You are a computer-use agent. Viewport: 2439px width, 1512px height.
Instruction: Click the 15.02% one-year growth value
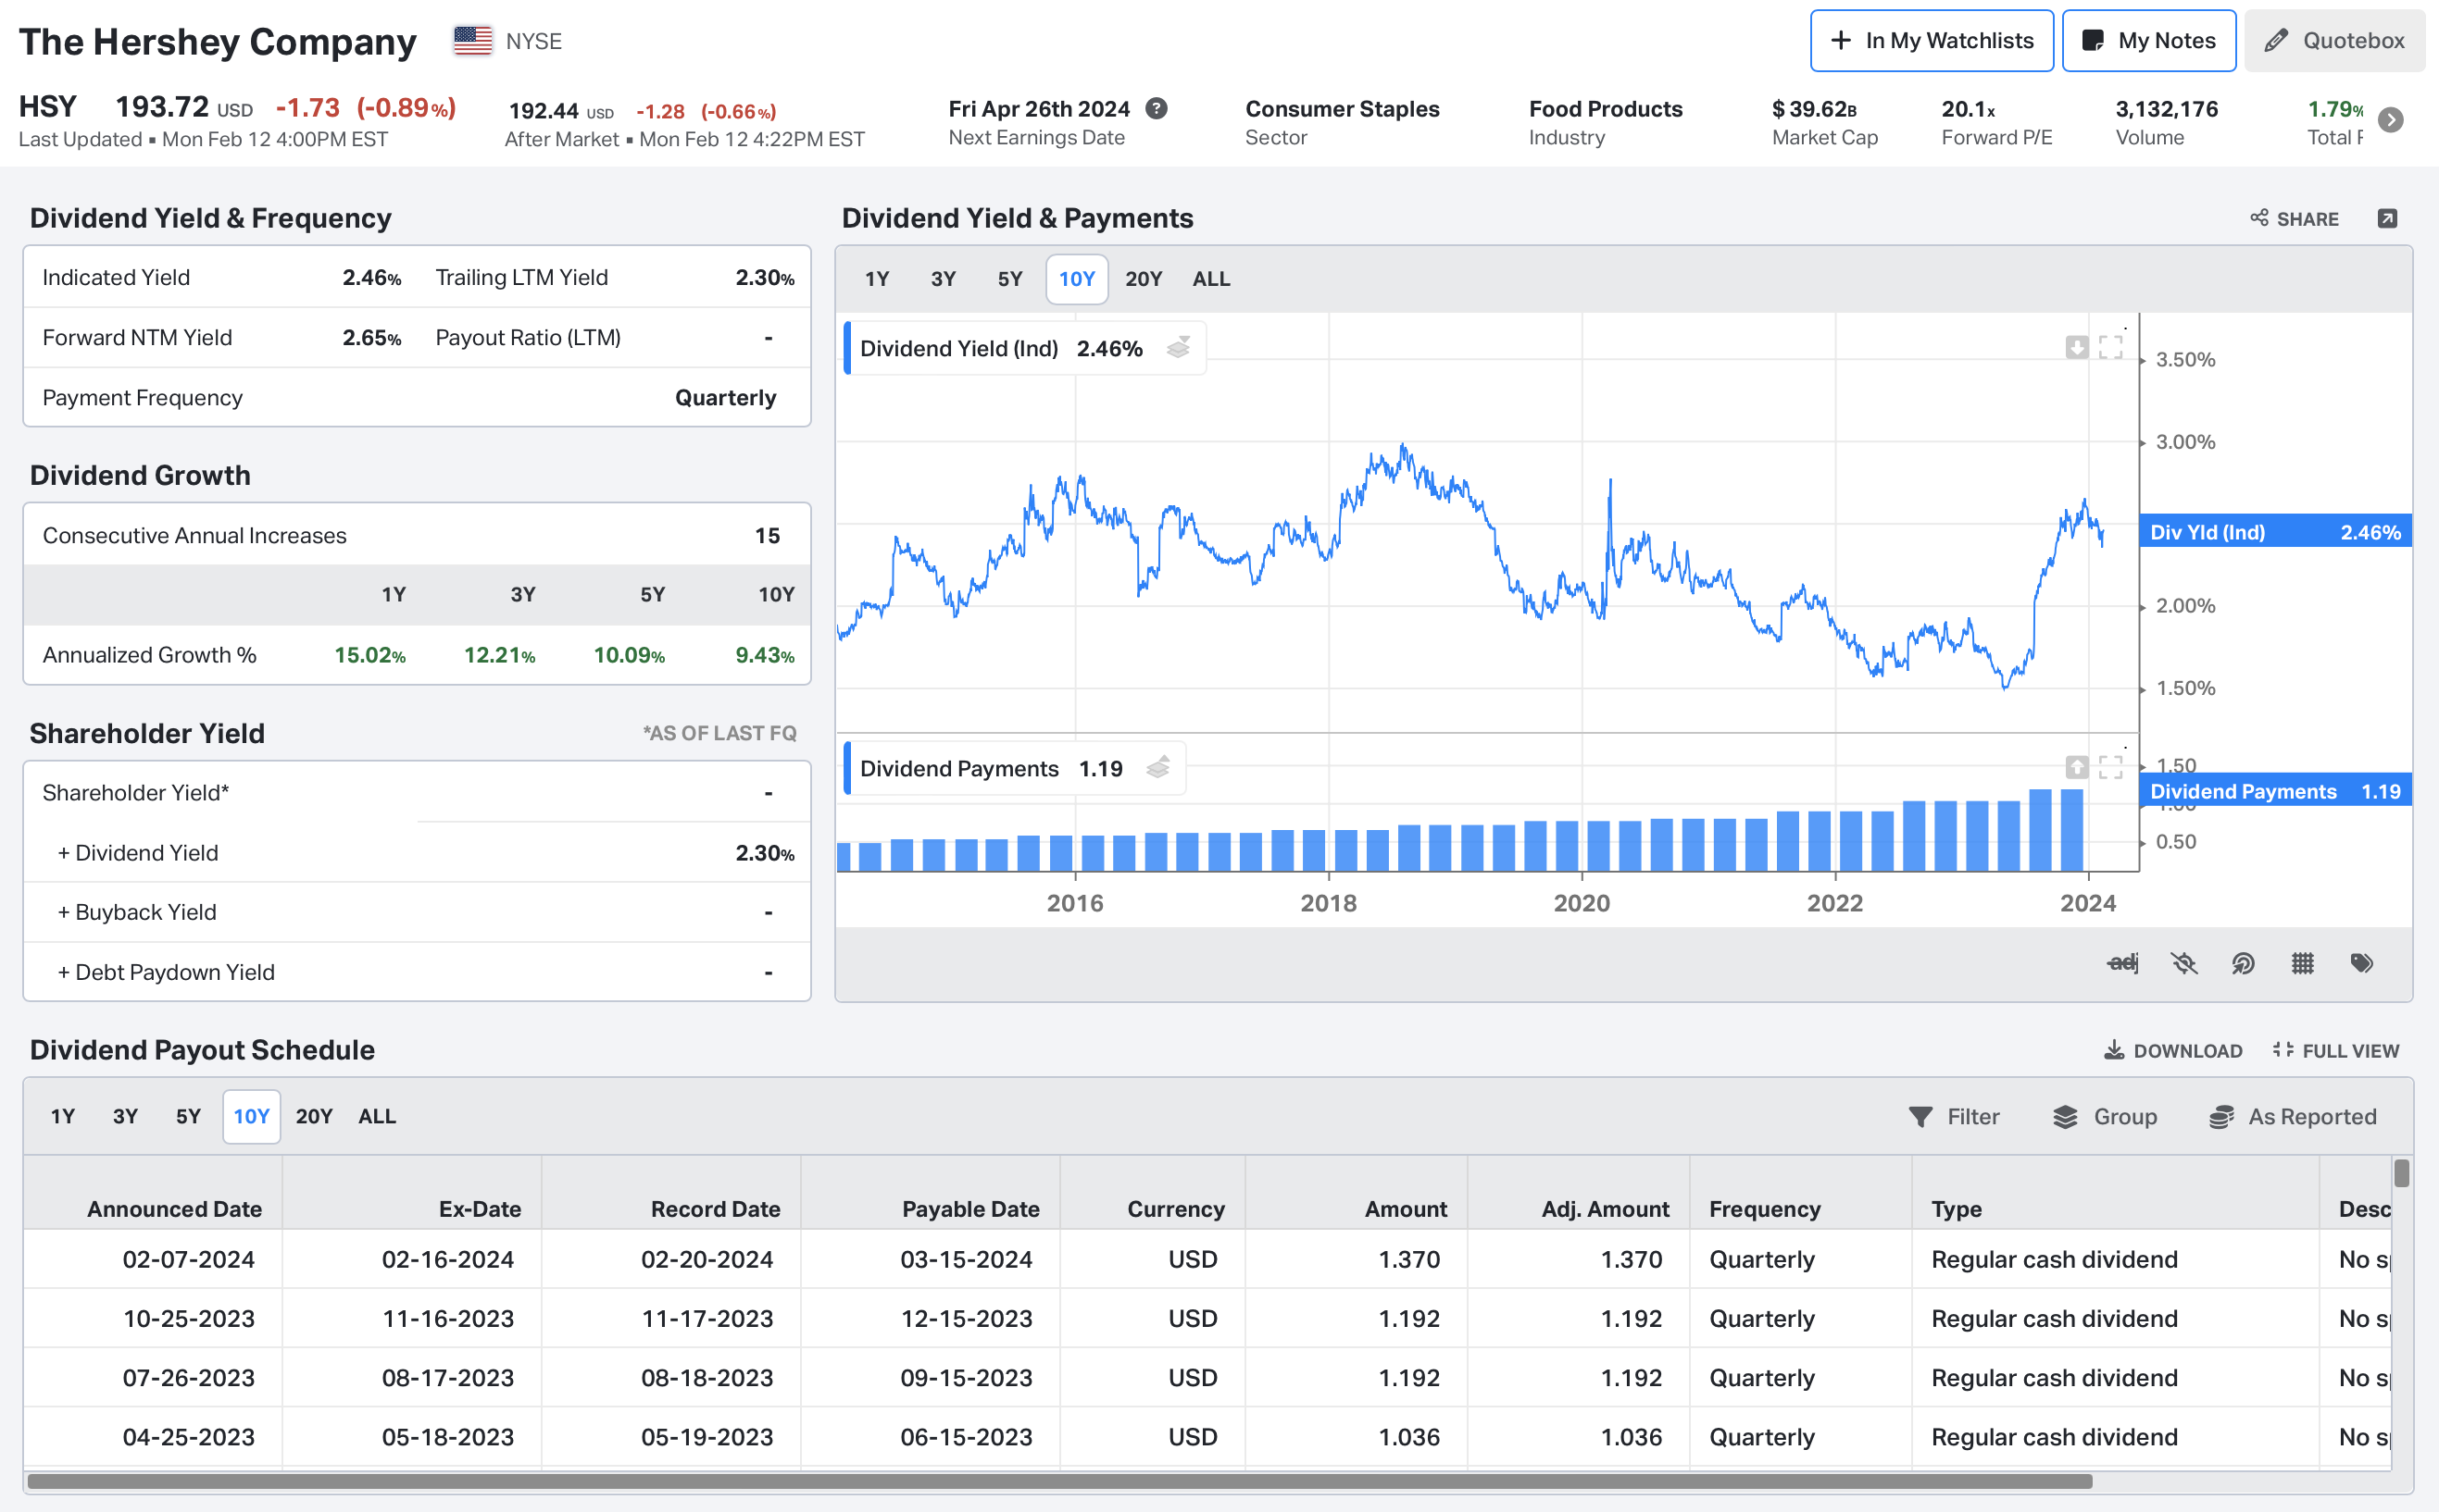pos(369,654)
